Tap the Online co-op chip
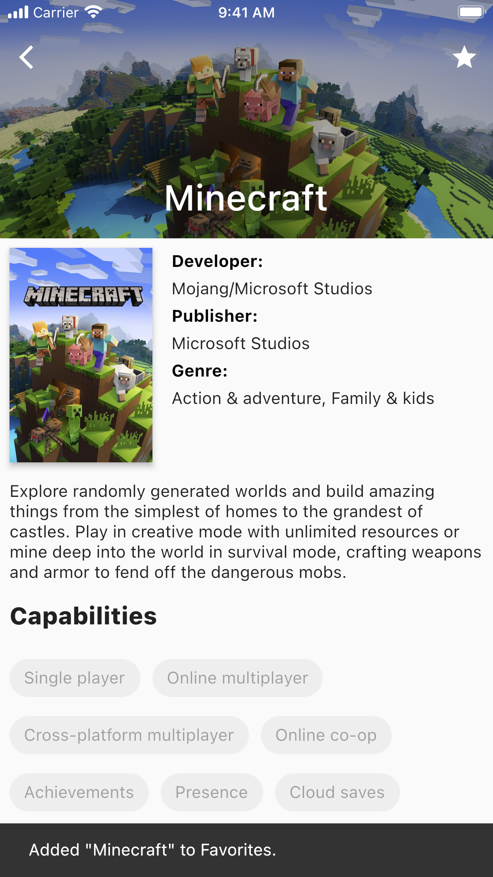 (x=326, y=735)
